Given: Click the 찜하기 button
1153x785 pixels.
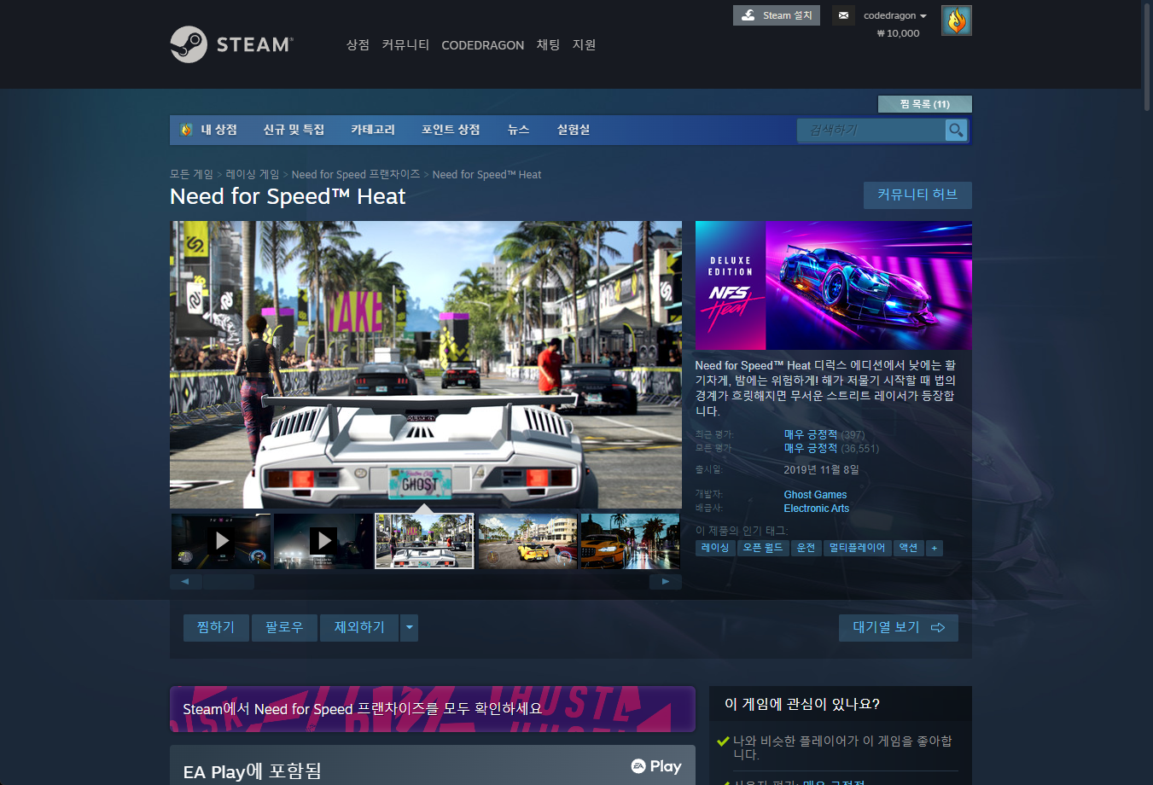Looking at the screenshot, I should (x=216, y=627).
